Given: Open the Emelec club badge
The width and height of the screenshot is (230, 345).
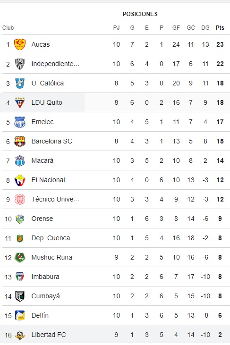Looking at the screenshot, I should click(20, 122).
